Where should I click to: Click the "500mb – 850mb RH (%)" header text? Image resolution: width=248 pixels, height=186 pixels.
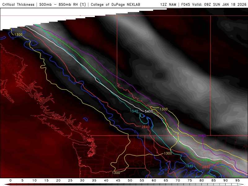pyautogui.click(x=63, y=5)
